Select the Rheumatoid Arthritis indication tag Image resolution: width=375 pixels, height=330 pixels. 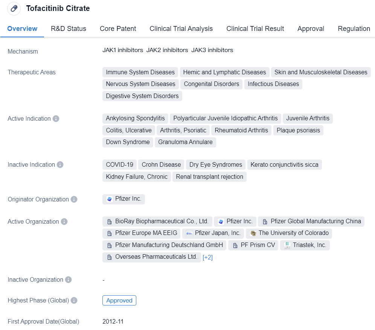point(241,130)
